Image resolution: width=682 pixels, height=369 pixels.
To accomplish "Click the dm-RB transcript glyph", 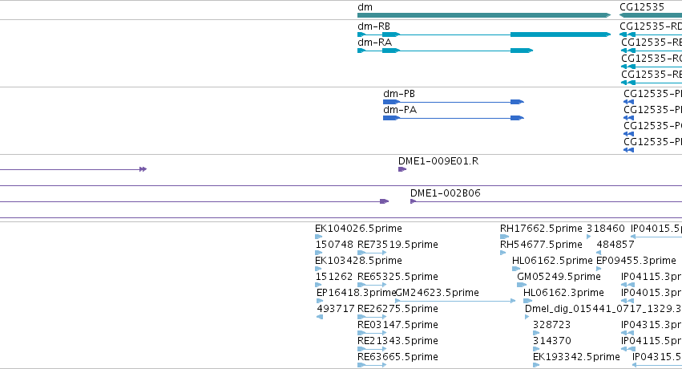I will coord(484,34).
